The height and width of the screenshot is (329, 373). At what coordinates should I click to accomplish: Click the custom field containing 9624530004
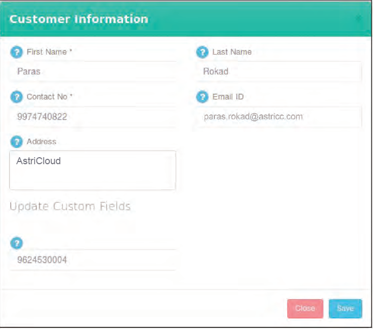pyautogui.click(x=93, y=260)
